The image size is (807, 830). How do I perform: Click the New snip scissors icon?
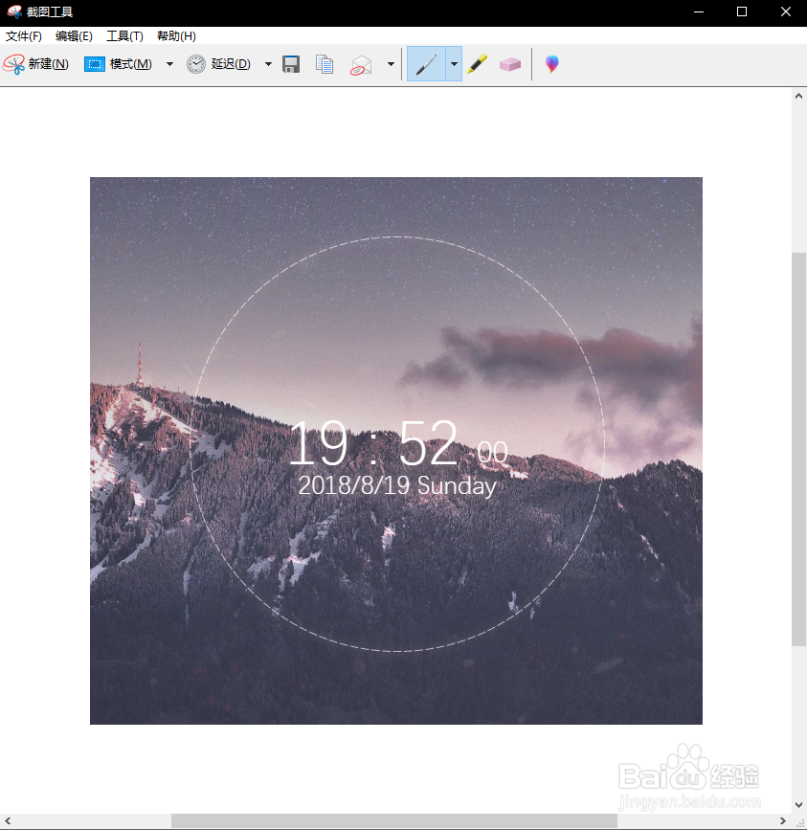[x=13, y=64]
